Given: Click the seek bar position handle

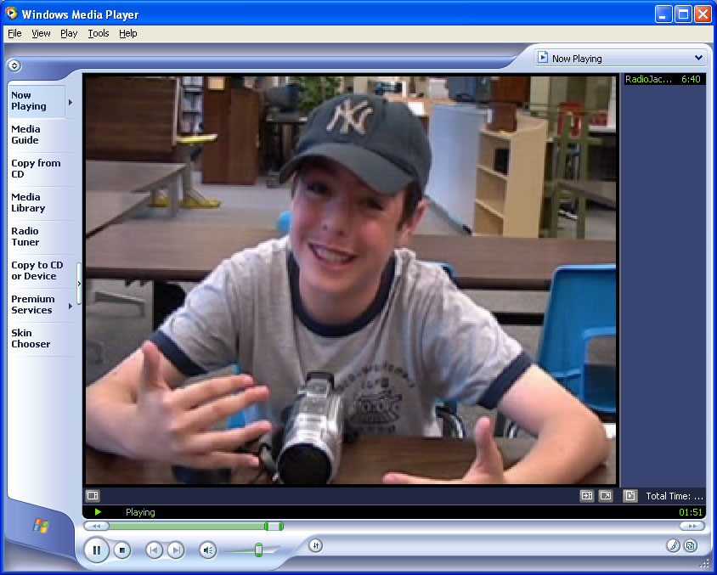Looking at the screenshot, I should tap(274, 527).
